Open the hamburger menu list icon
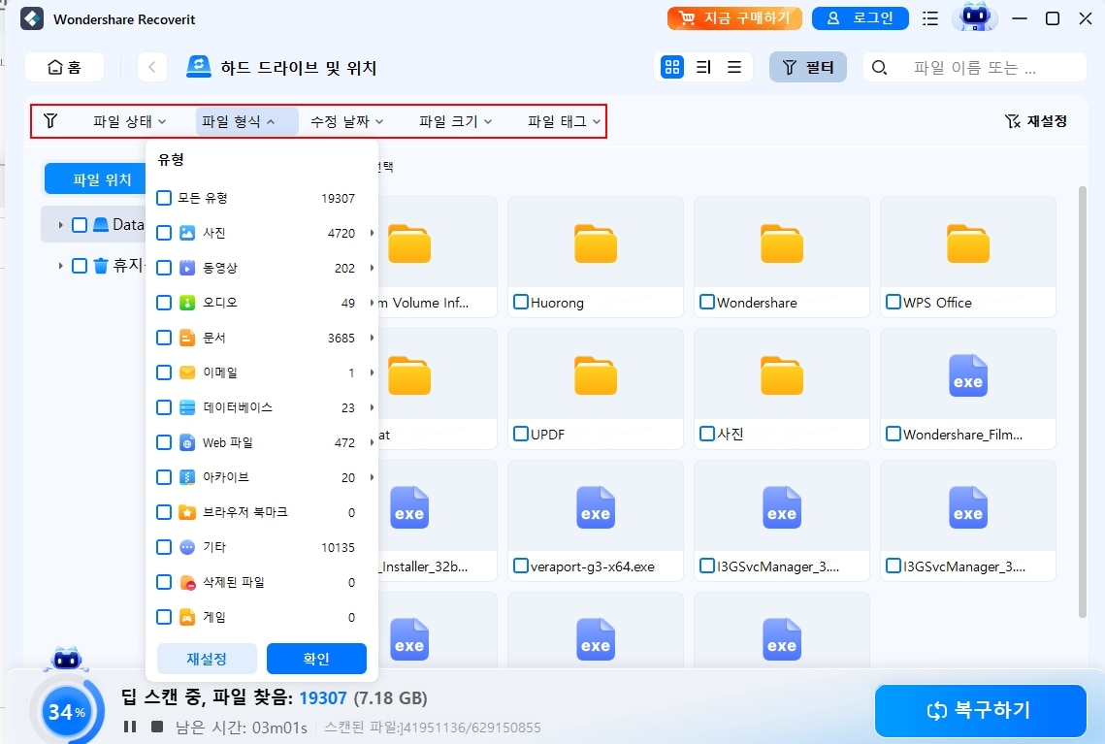This screenshot has width=1105, height=744. (930, 18)
